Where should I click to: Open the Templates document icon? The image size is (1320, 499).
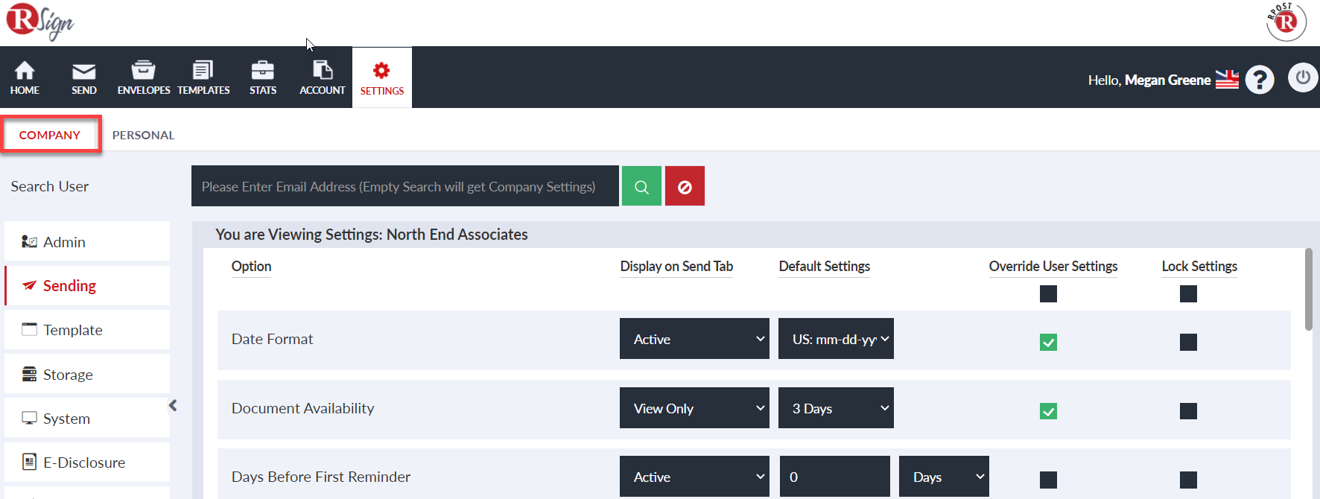(x=203, y=70)
